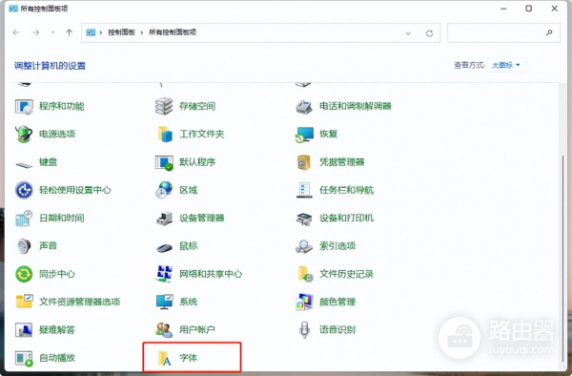Viewport: 572px width, 376px height.
Task: Refresh the control panel view
Action: (x=429, y=33)
